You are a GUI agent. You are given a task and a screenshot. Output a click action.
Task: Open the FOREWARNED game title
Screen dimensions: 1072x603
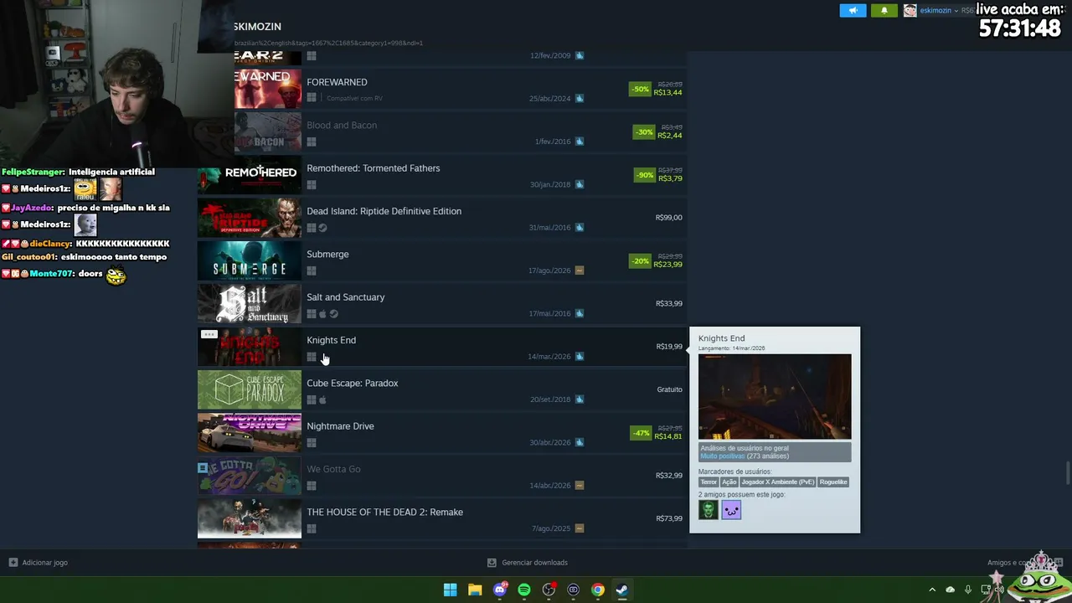point(337,82)
